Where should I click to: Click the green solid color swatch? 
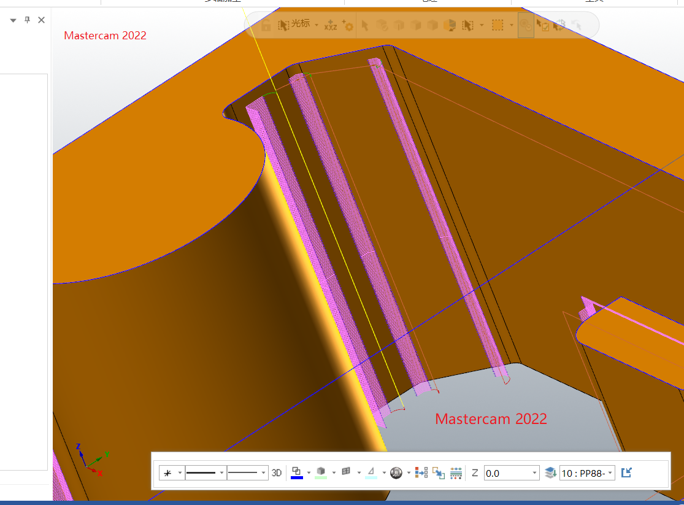coord(321,472)
